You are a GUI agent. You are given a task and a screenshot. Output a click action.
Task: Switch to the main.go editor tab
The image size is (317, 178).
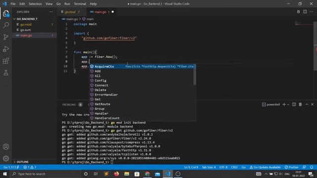[x=102, y=12]
